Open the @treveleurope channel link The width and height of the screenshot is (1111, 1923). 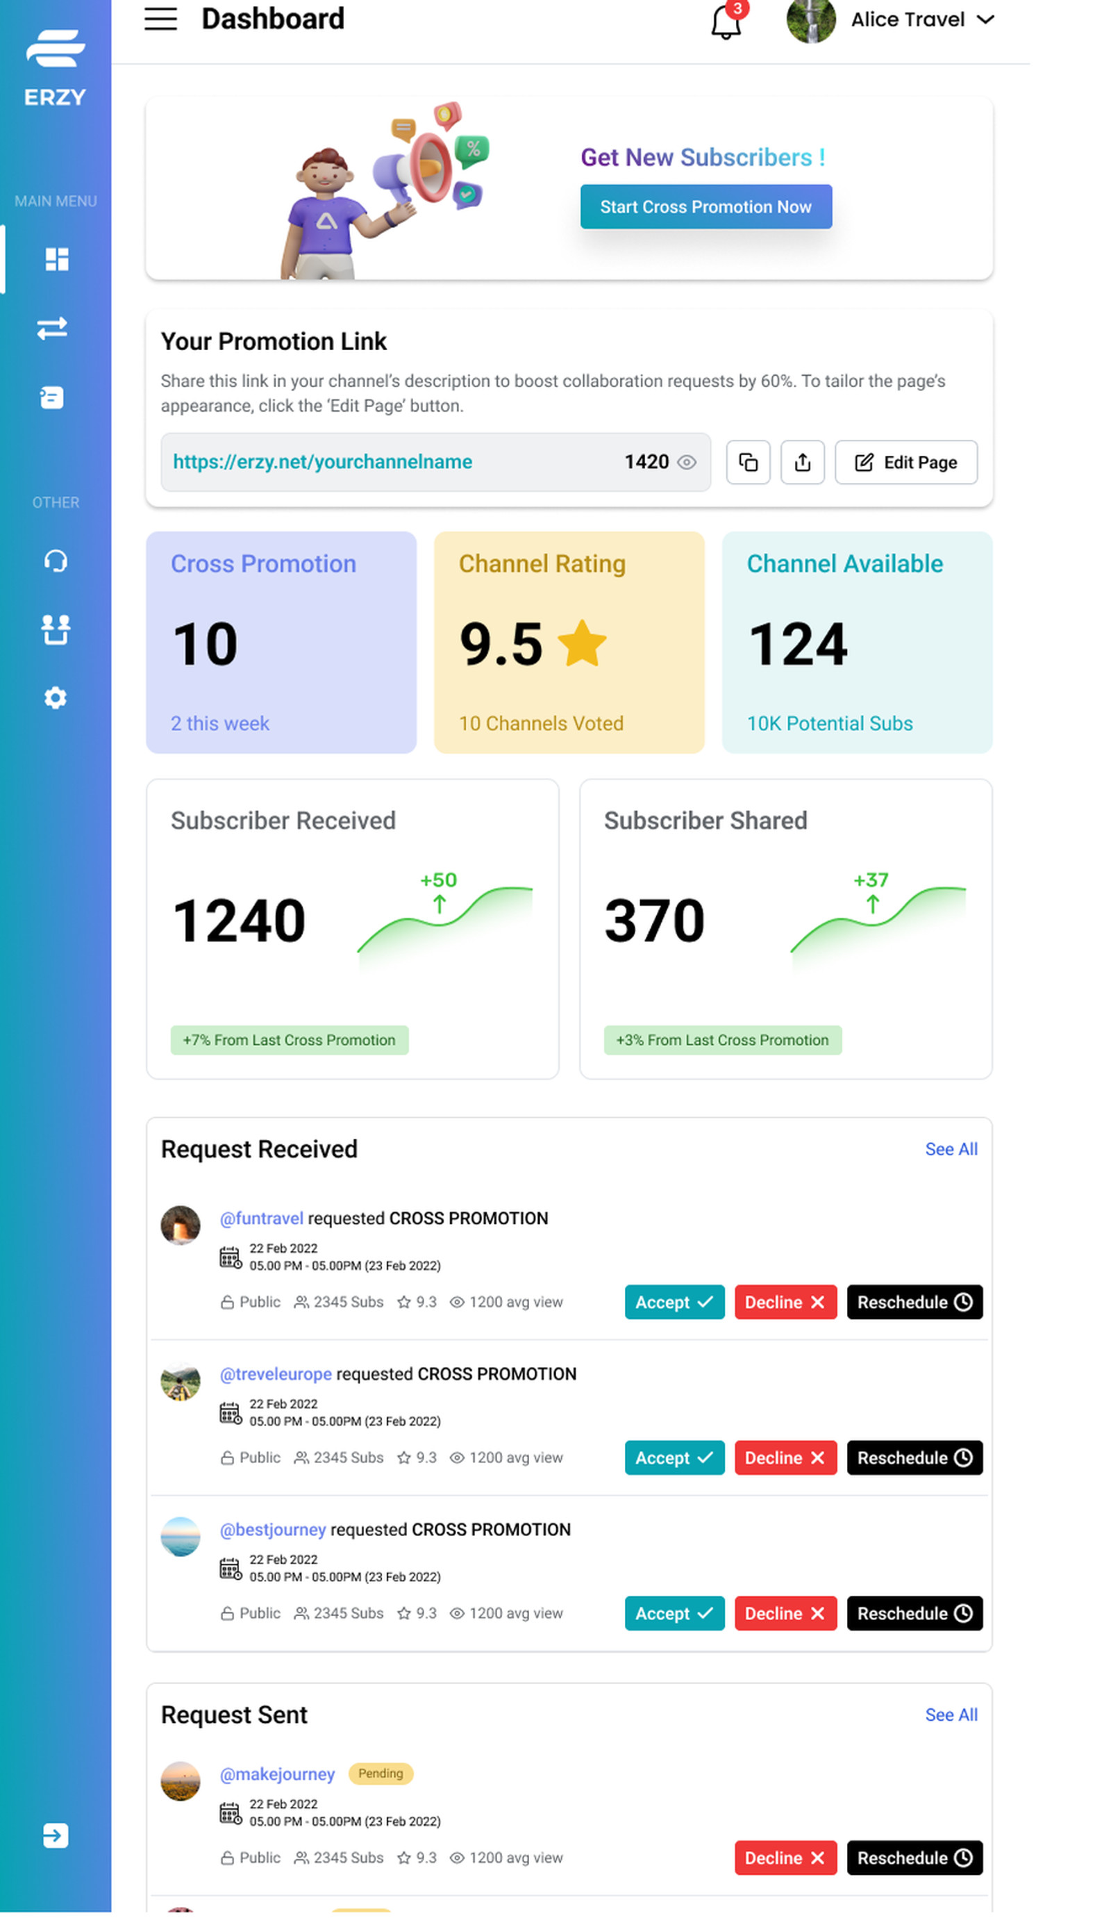[x=276, y=1374]
